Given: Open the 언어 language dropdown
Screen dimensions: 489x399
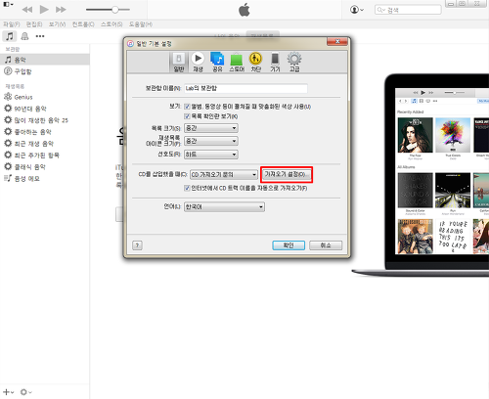Looking at the screenshot, I should tap(224, 207).
